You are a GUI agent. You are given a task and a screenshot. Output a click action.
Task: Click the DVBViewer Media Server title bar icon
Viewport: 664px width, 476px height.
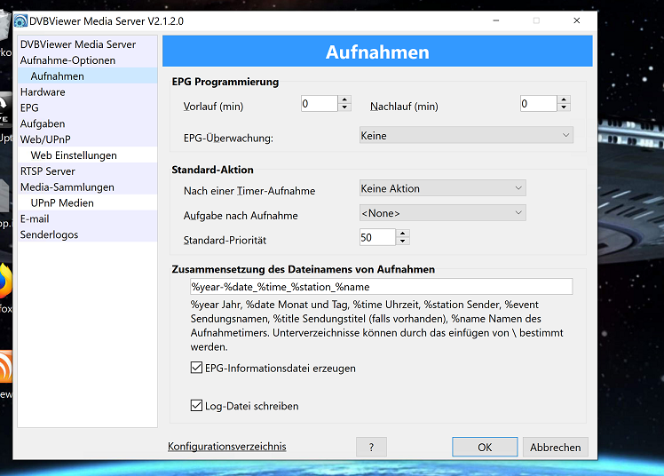(20, 20)
